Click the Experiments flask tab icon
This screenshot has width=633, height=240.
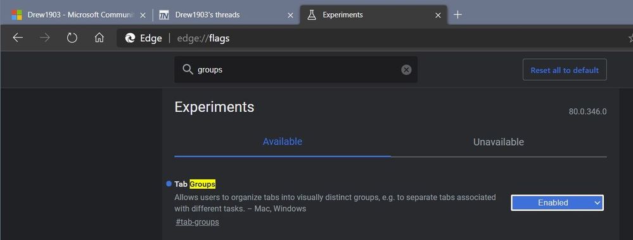tap(311, 15)
